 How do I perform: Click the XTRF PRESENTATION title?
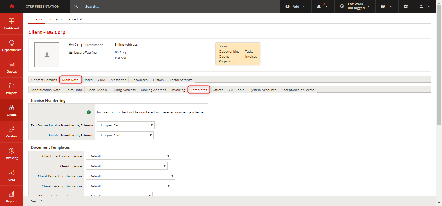[x=43, y=6]
